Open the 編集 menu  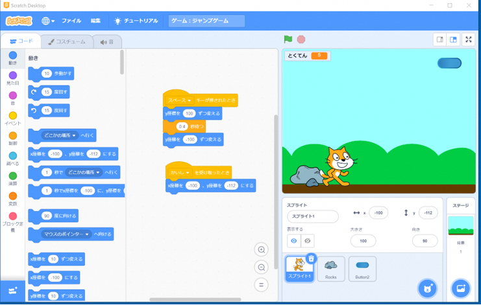95,21
